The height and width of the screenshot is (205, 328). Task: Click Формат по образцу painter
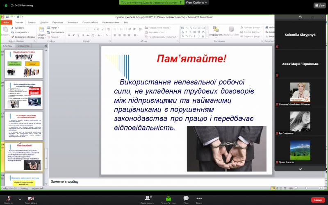click(23, 37)
